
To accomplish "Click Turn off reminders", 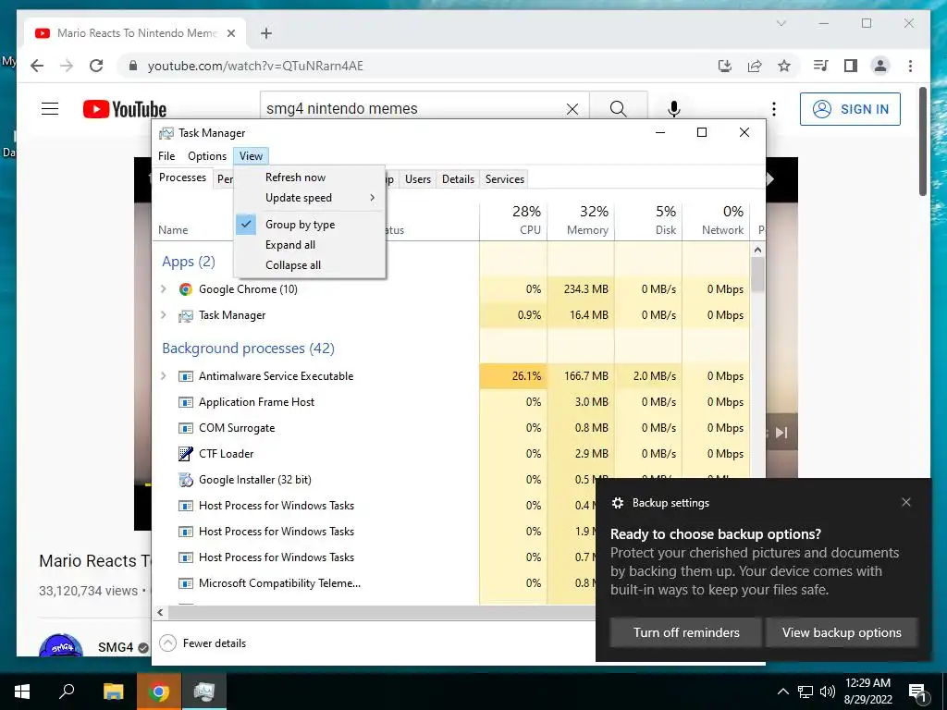I will (x=686, y=632).
